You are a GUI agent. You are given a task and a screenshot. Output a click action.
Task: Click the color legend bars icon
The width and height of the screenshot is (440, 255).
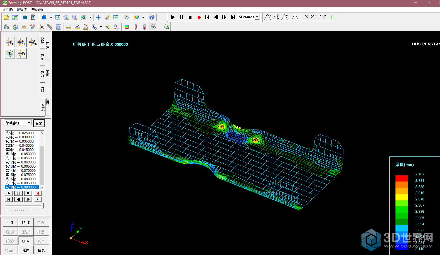(127, 27)
